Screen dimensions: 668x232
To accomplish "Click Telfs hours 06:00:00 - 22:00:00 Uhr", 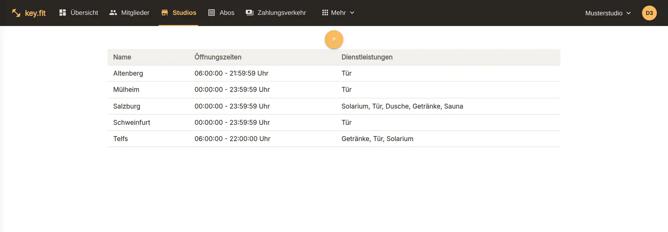I will [x=232, y=139].
